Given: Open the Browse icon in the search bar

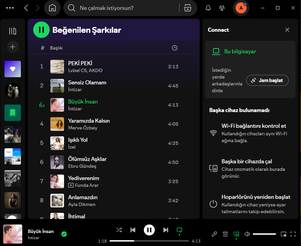Looking at the screenshot, I should 188,8.
